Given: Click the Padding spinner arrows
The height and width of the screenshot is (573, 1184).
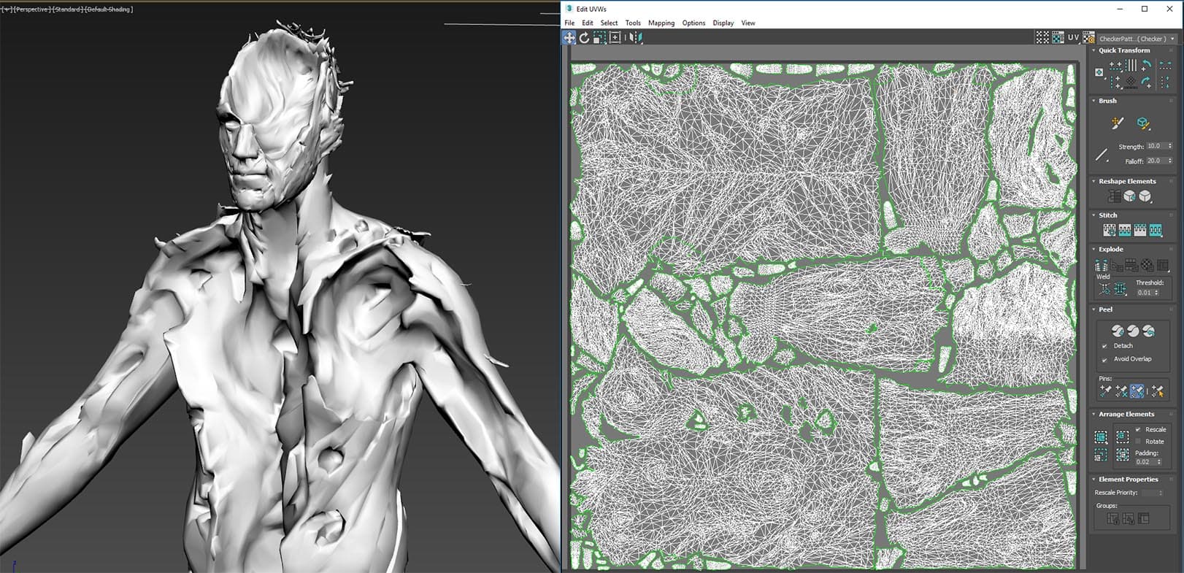Looking at the screenshot, I should tap(1159, 462).
